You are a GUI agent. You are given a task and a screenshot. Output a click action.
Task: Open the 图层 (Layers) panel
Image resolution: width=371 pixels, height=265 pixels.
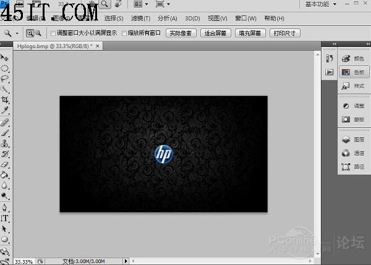click(353, 140)
